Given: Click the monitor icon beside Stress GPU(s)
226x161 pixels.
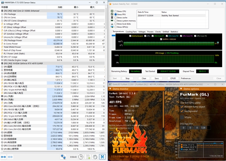Looking at the screenshot, I should pos(112,27).
